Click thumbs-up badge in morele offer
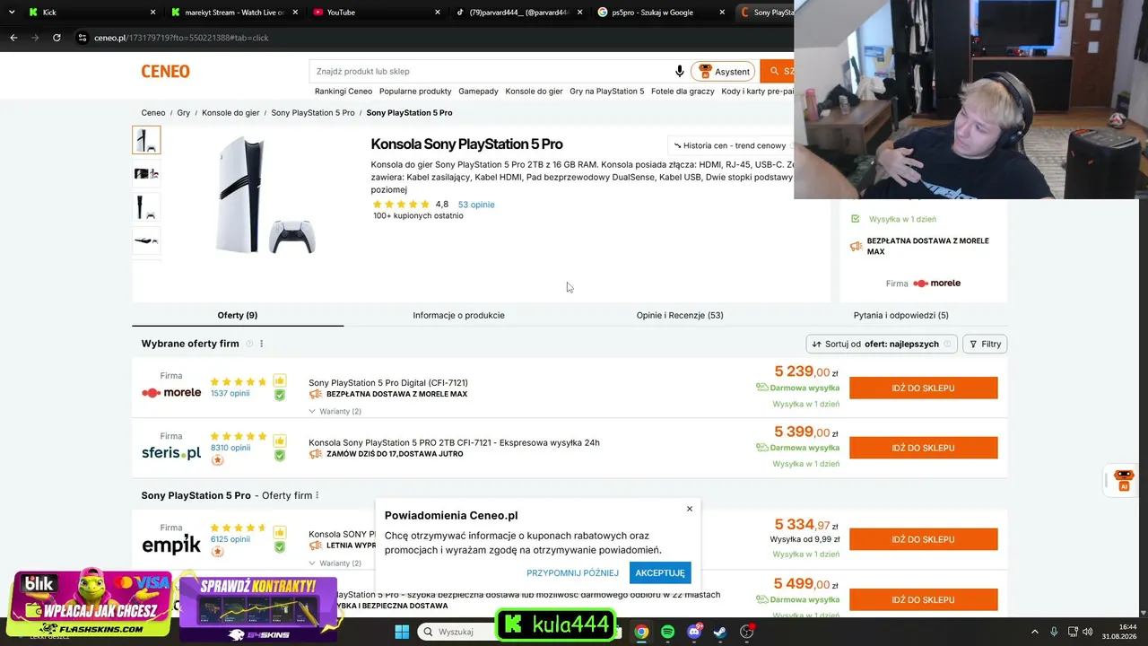 click(280, 380)
